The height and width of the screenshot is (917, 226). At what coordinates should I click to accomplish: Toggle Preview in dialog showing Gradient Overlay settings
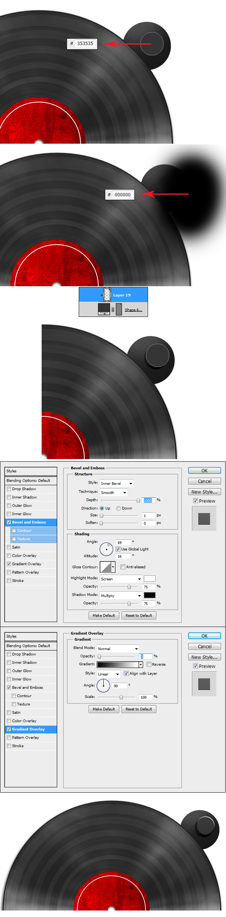point(195,666)
